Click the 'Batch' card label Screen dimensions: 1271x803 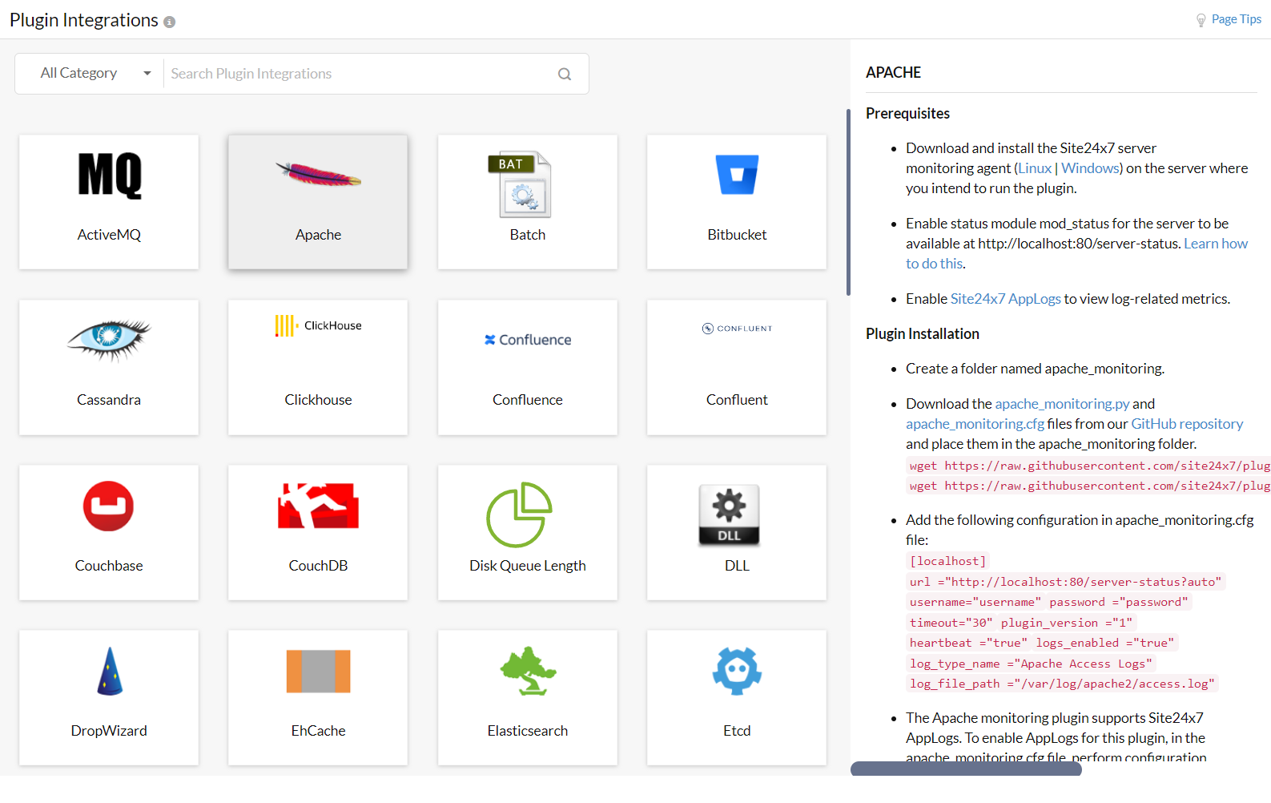528,235
